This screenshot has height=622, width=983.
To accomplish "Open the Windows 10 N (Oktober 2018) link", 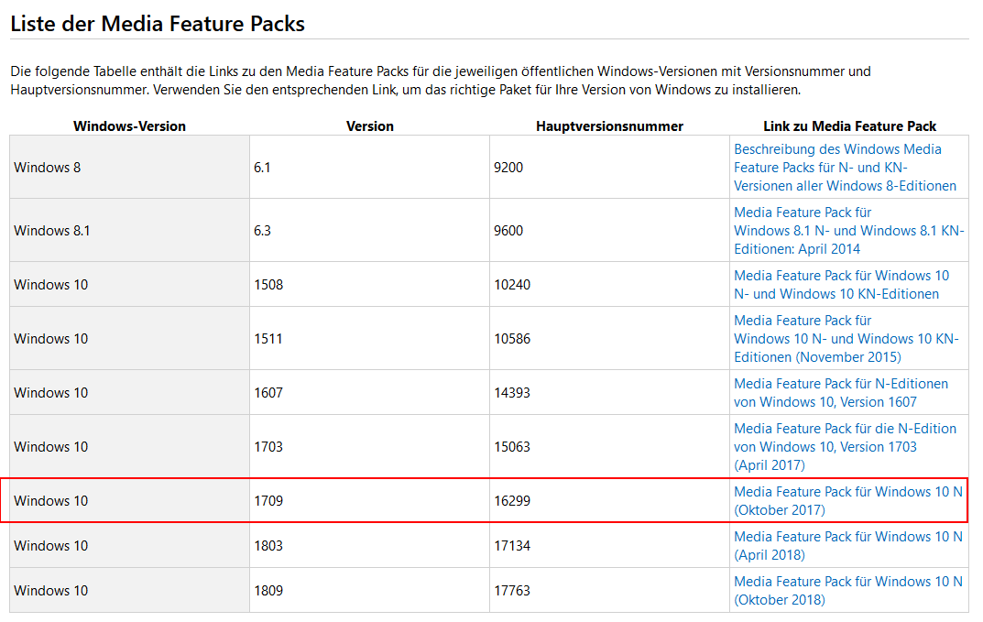I will coord(847,591).
